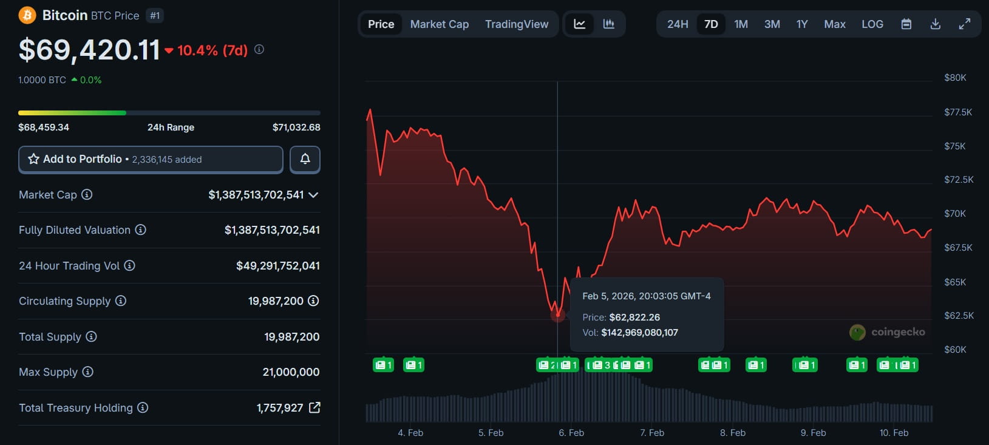Click the Bitcoin logo icon

[27, 15]
